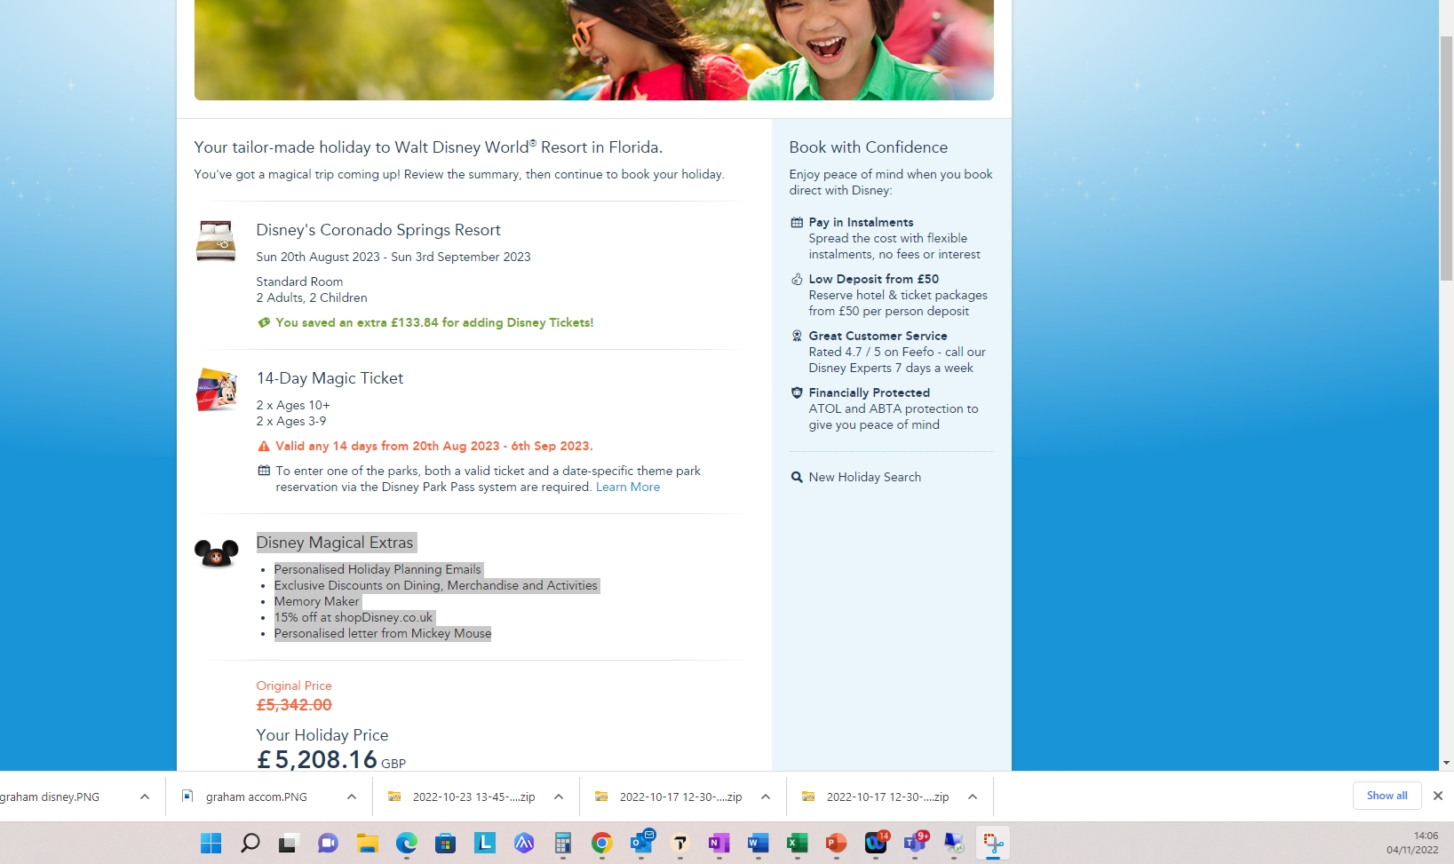The image size is (1454, 864).
Task: Click the thumbs-up icon beside Low Deposit
Action: click(797, 279)
